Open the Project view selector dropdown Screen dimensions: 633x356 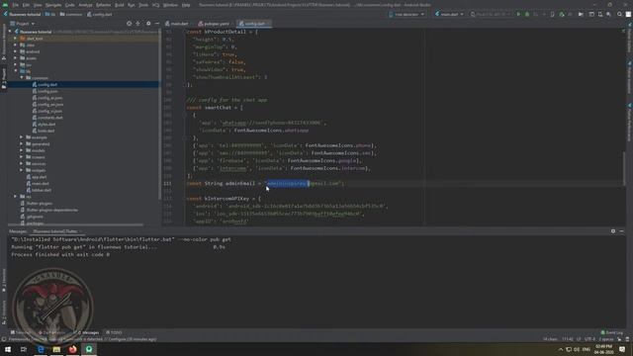pyautogui.click(x=23, y=24)
